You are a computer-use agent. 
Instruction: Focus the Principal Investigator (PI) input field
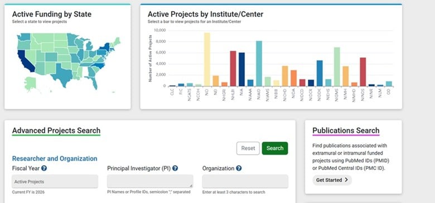(x=150, y=181)
